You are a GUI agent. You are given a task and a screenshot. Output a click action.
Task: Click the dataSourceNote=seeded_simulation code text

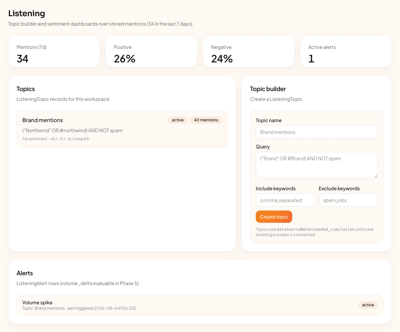click(x=316, y=229)
